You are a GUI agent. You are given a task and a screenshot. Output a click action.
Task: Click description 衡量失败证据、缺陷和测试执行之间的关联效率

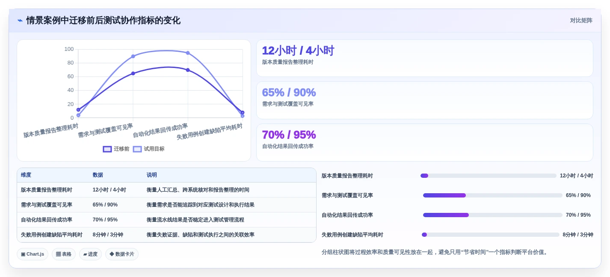[x=201, y=235]
